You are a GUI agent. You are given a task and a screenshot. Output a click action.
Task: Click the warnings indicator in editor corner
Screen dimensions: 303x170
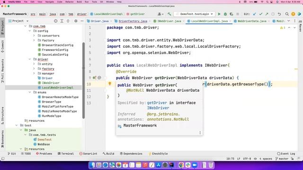[x=283, y=28]
